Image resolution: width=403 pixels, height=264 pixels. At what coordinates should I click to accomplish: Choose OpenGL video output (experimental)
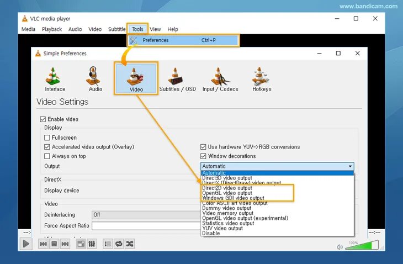(277, 218)
